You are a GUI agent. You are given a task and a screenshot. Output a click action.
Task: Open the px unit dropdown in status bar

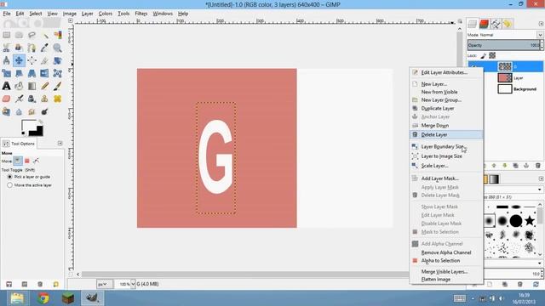pos(104,284)
